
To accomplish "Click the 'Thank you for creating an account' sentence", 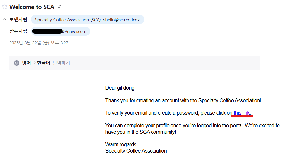I will (183, 100).
